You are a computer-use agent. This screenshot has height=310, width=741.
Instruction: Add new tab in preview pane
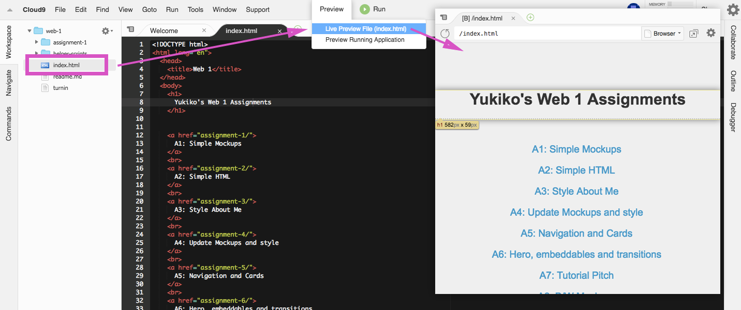(x=530, y=18)
